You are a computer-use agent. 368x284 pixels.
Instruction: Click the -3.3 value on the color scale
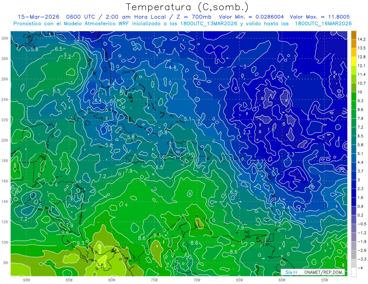click(x=362, y=259)
